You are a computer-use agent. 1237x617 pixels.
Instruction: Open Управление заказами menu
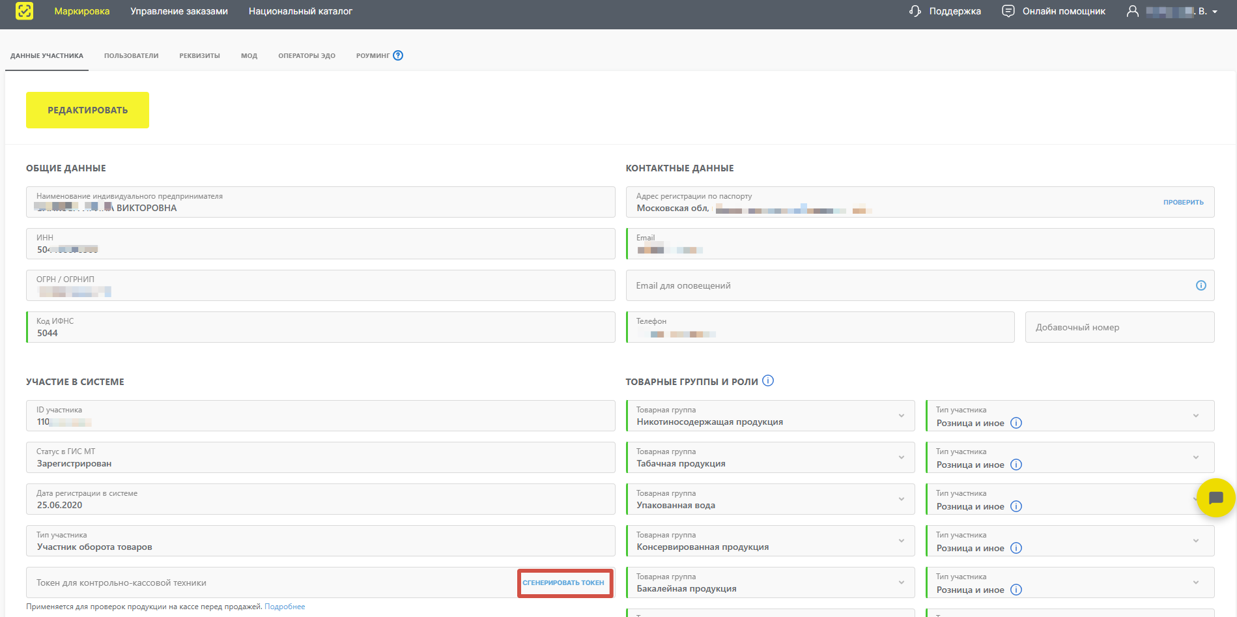[x=179, y=11]
